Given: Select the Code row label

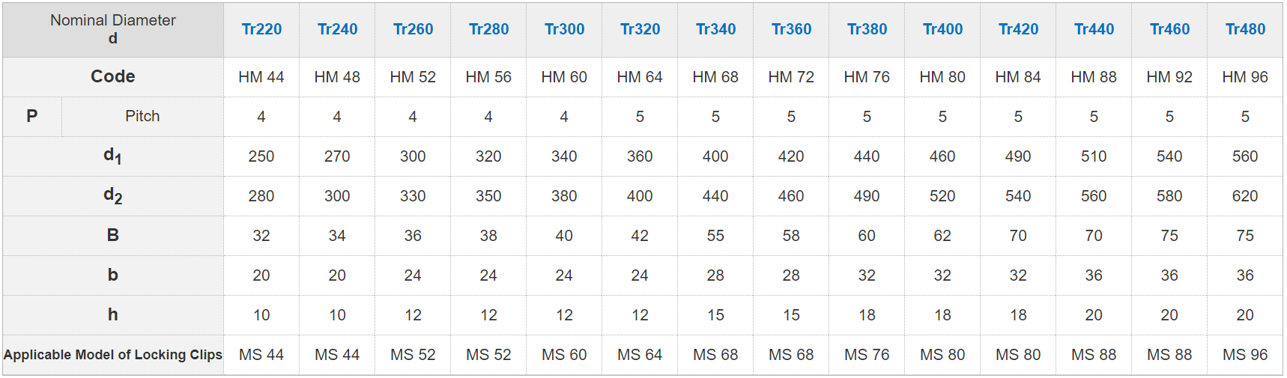Looking at the screenshot, I should 113,76.
